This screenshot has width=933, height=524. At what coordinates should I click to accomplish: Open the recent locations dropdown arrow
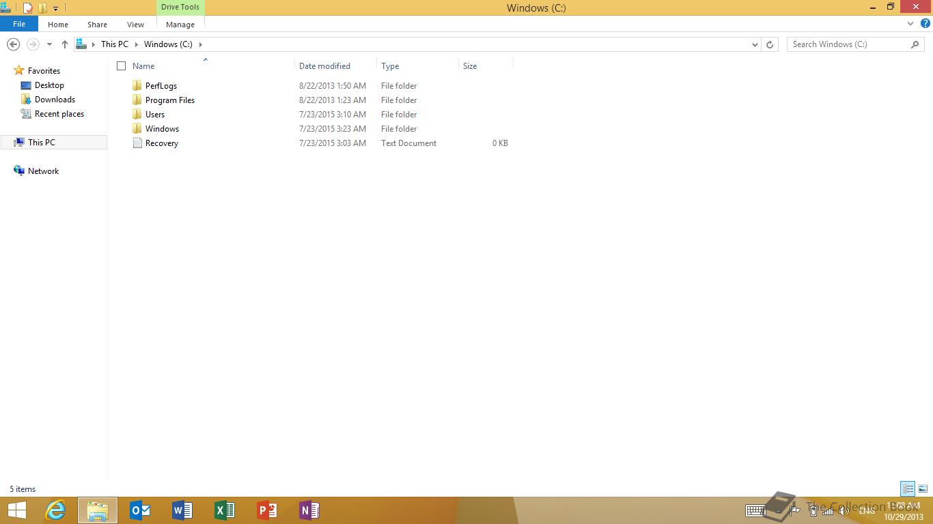click(48, 44)
